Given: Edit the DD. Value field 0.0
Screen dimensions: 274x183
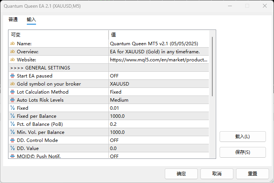Looking at the screenshot, I should (159, 148).
